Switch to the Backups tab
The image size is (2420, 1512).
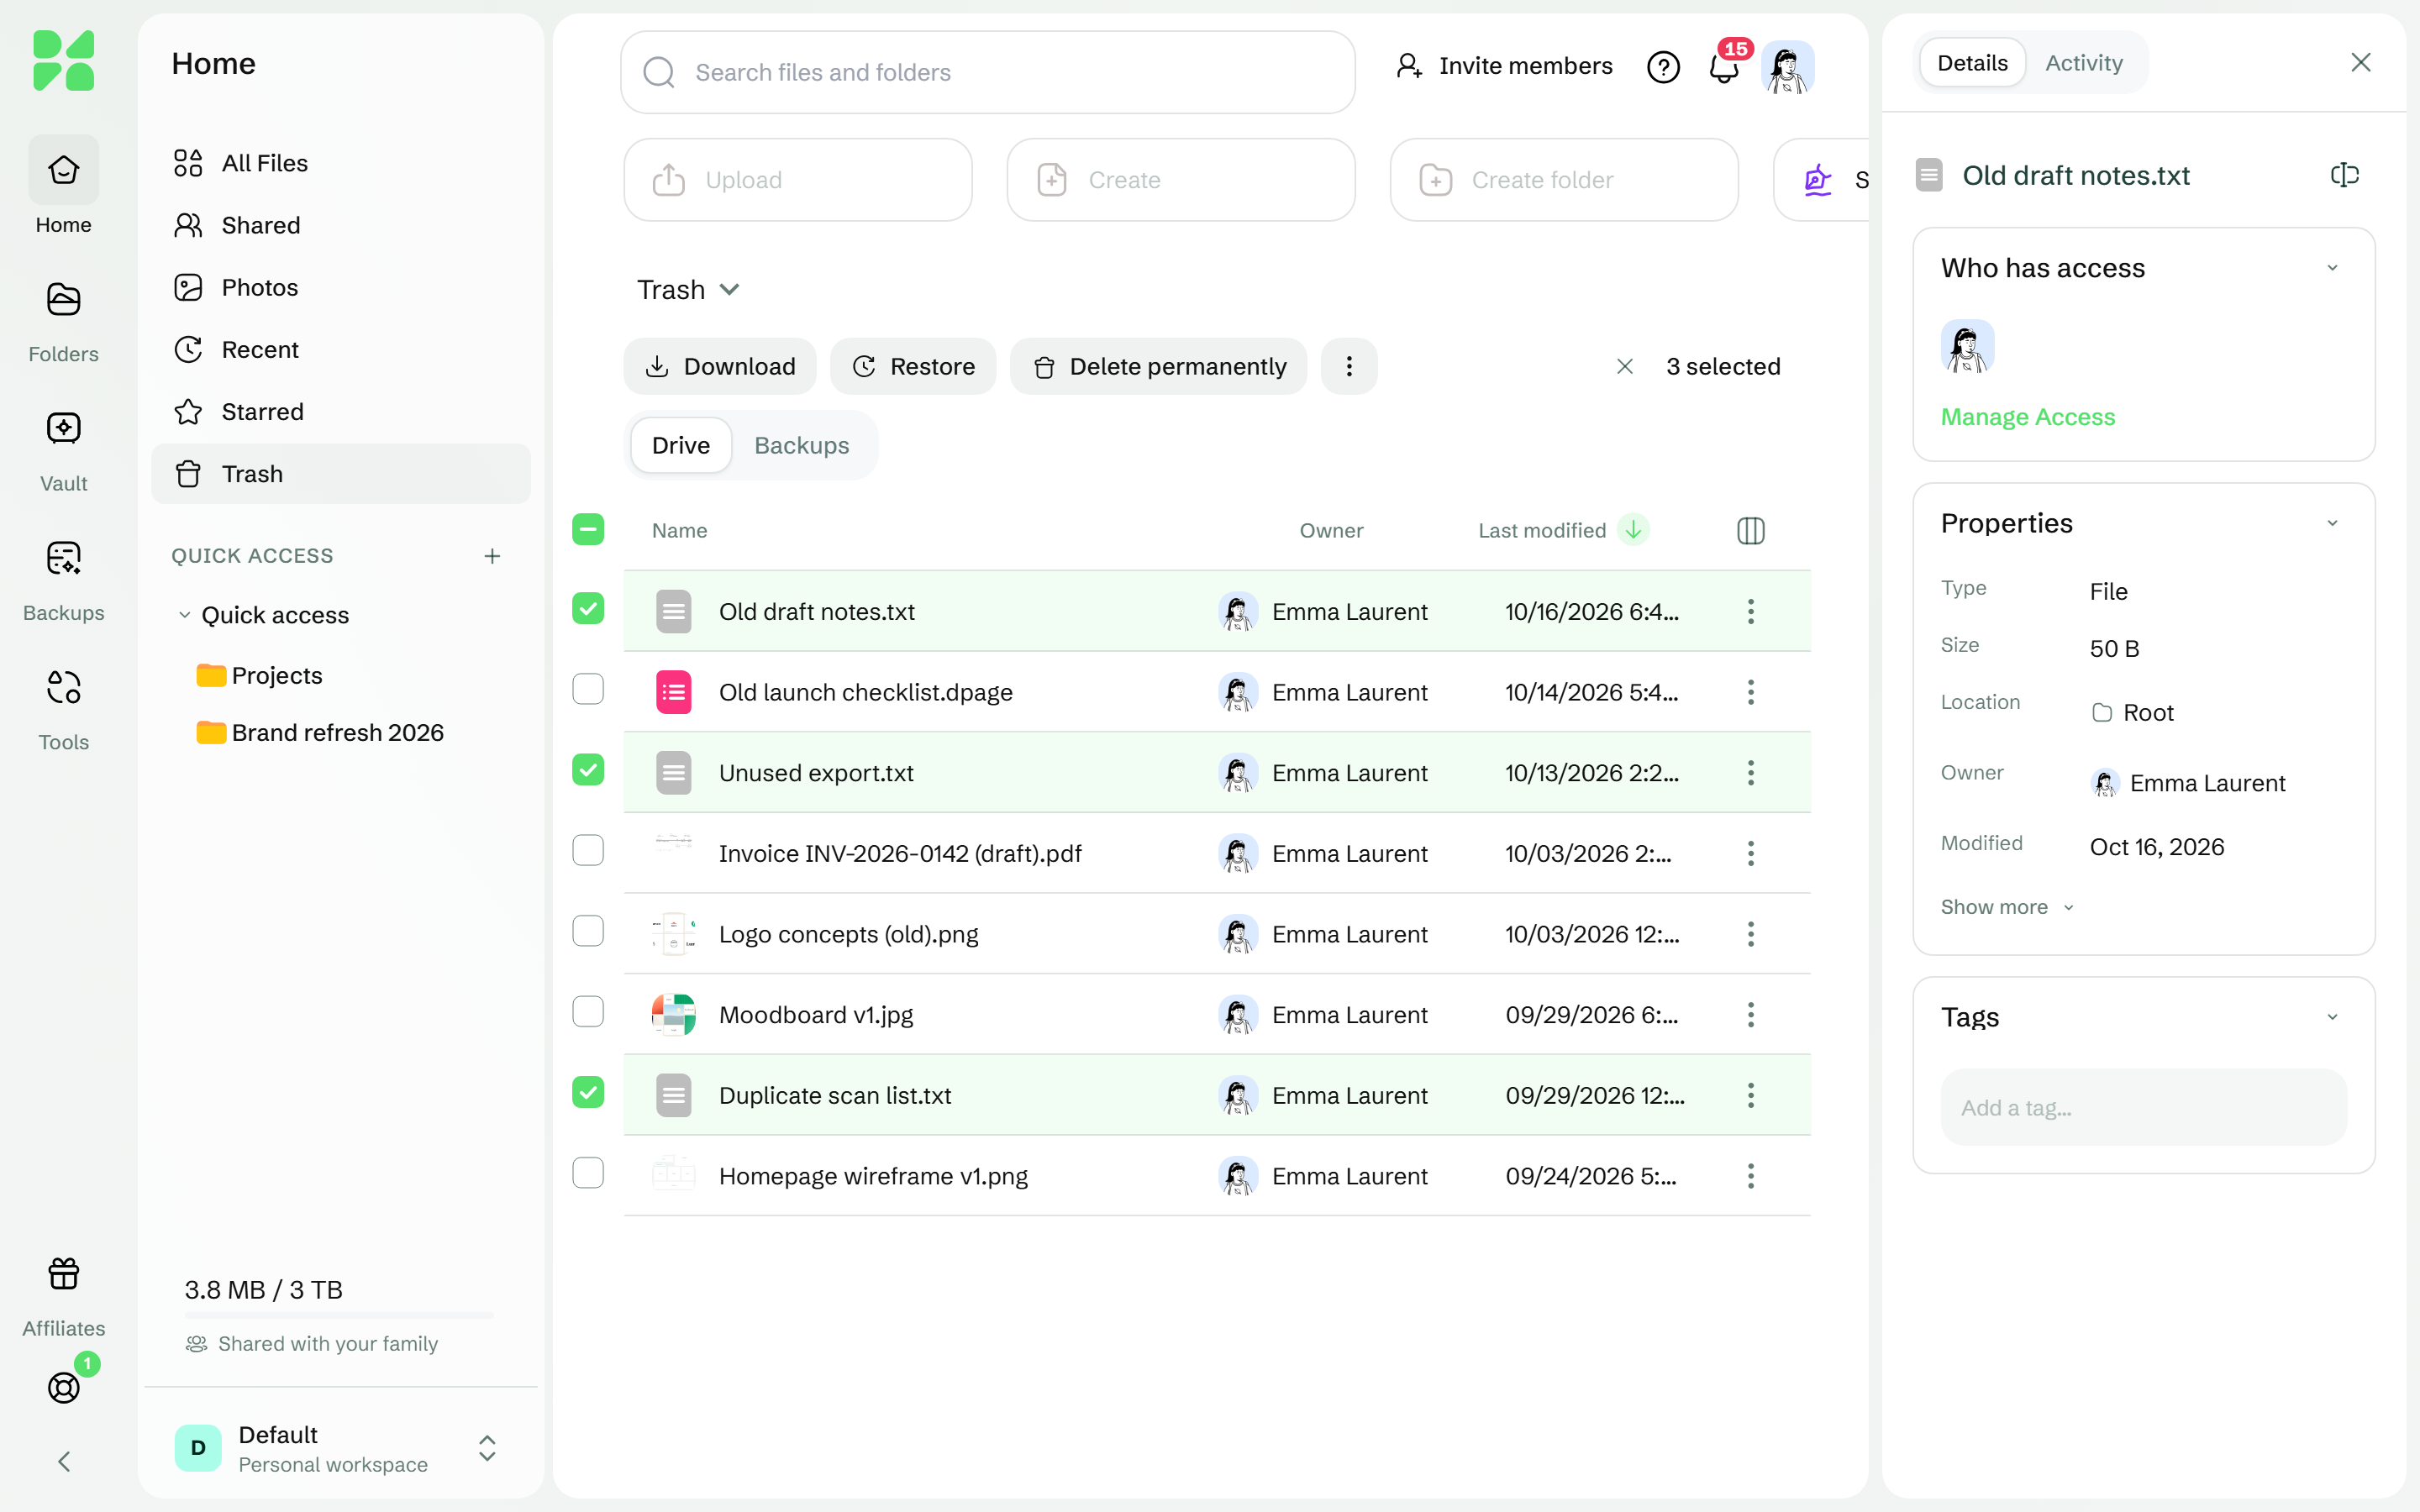(801, 445)
